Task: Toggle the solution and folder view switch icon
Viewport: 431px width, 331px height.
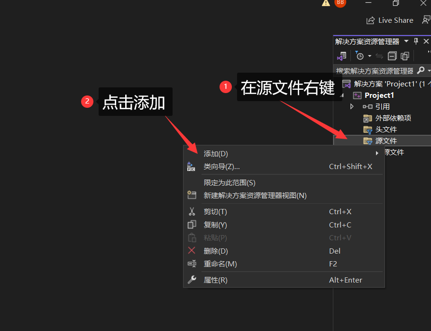Action: [341, 56]
